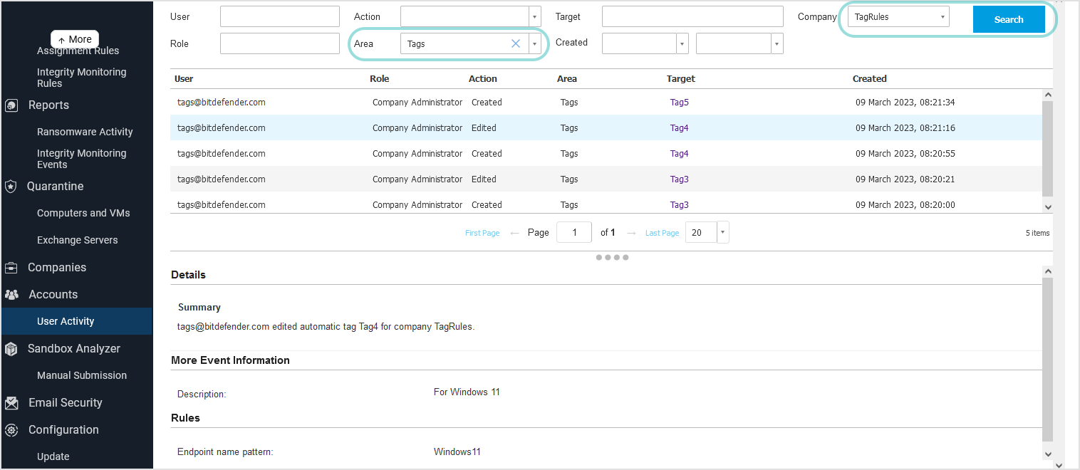Open the Action filter dropdown
1080x470 pixels.
[534, 16]
